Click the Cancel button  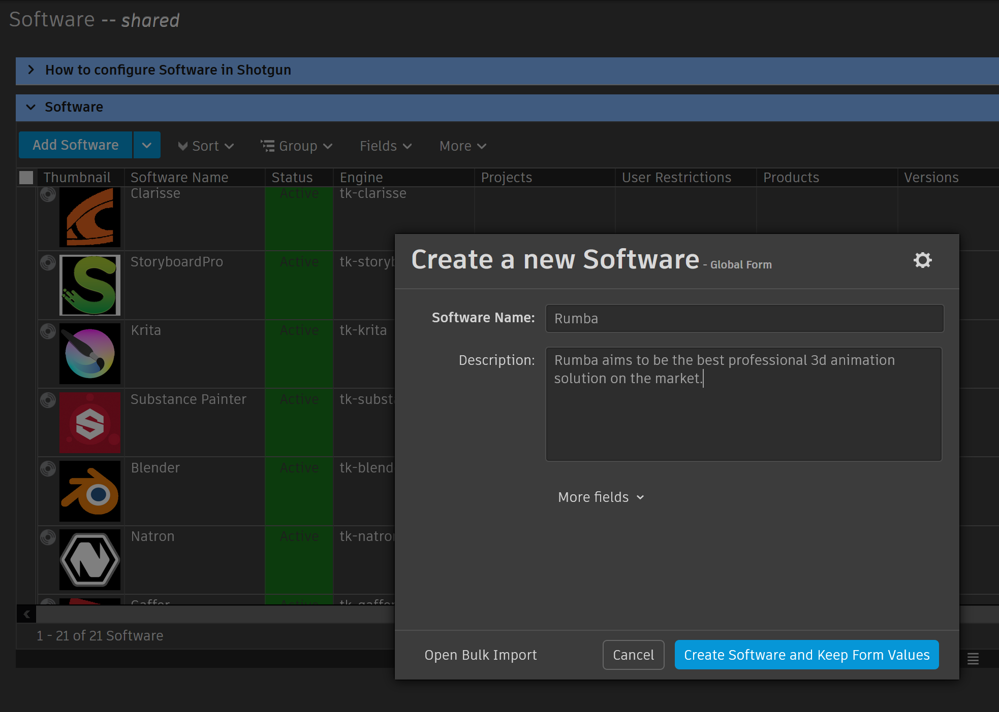tap(633, 655)
